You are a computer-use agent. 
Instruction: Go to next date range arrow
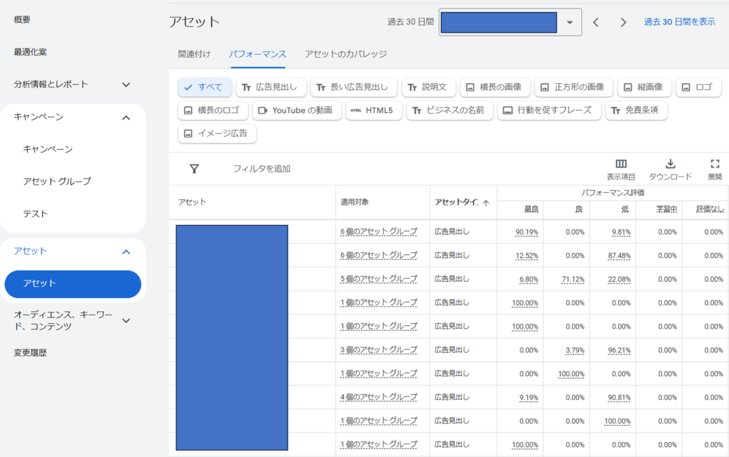(623, 22)
